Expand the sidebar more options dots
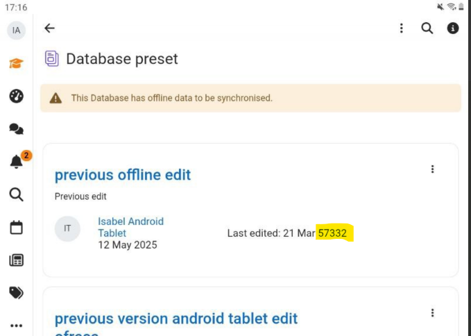Viewport: 471px width, 336px height. 16,326
